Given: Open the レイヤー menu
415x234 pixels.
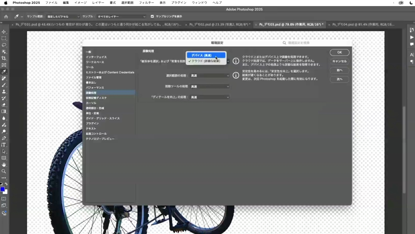Looking at the screenshot, I should coord(98,3).
